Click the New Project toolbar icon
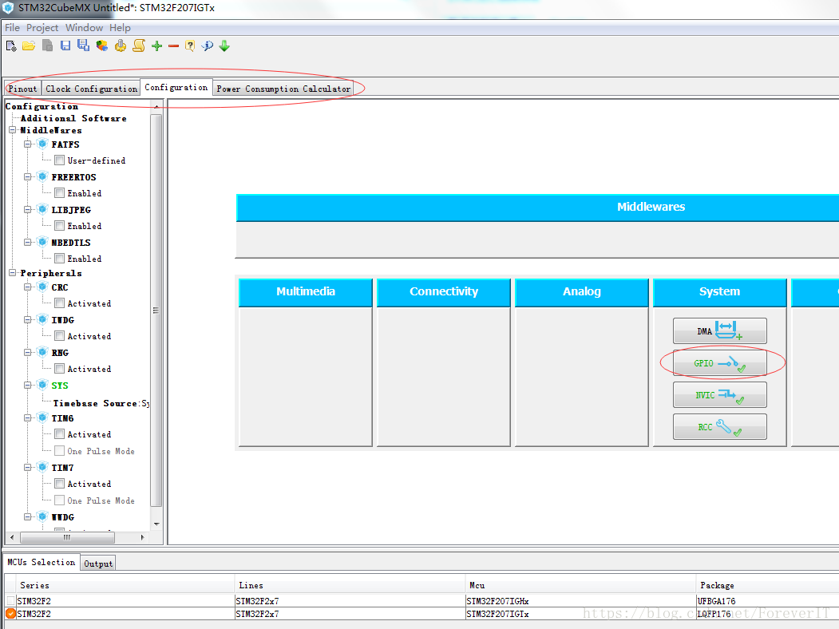The width and height of the screenshot is (839, 629). [x=11, y=46]
